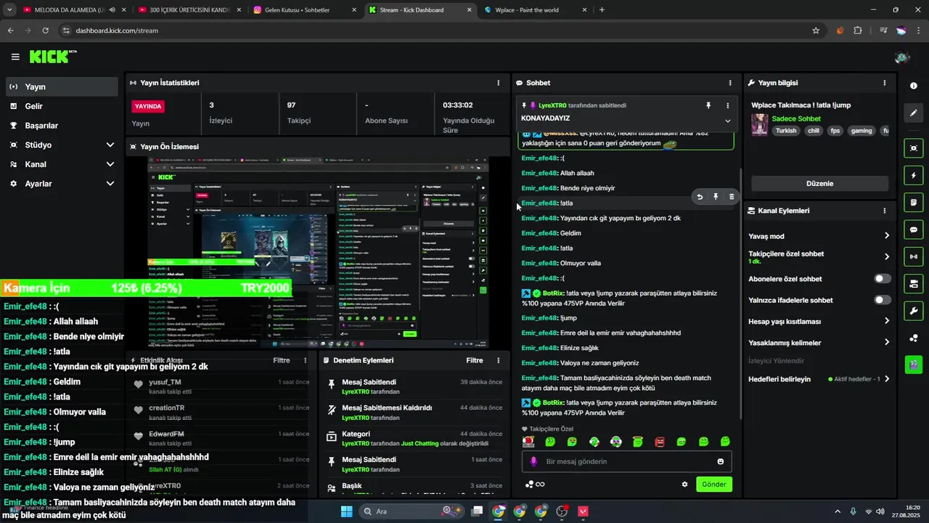Click the chat panel scrollbar

(740, 294)
